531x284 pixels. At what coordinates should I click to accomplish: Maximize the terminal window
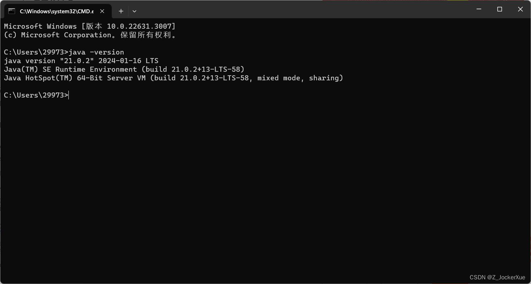pyautogui.click(x=499, y=9)
